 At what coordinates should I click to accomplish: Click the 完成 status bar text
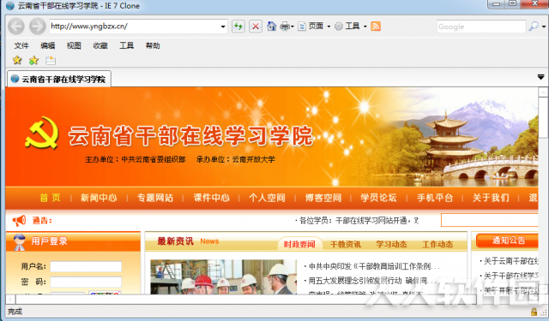click(x=15, y=312)
